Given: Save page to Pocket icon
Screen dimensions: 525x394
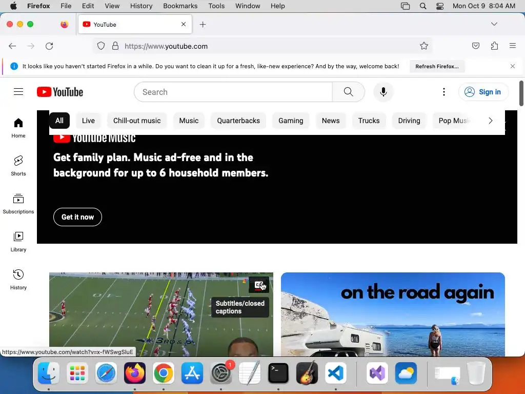Looking at the screenshot, I should point(476,46).
